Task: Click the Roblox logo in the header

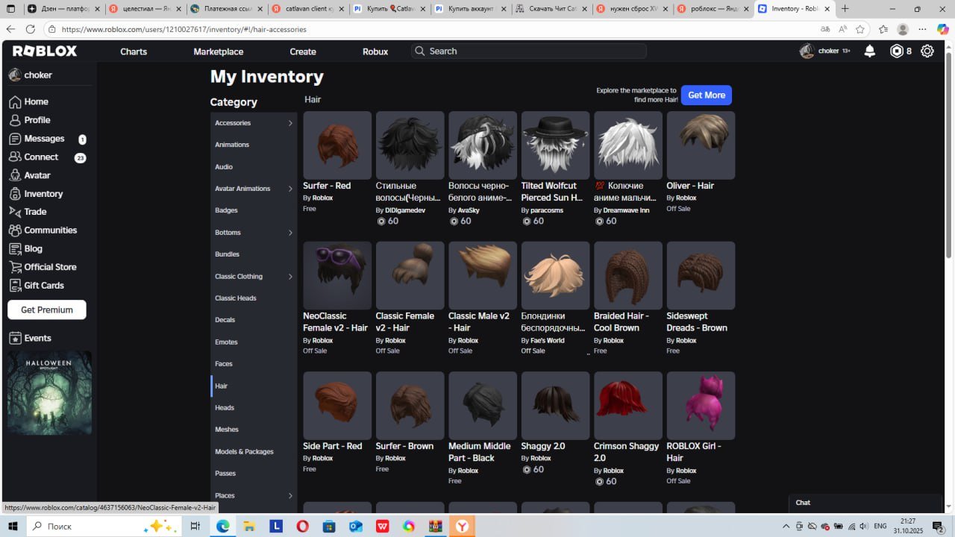Action: (x=45, y=51)
